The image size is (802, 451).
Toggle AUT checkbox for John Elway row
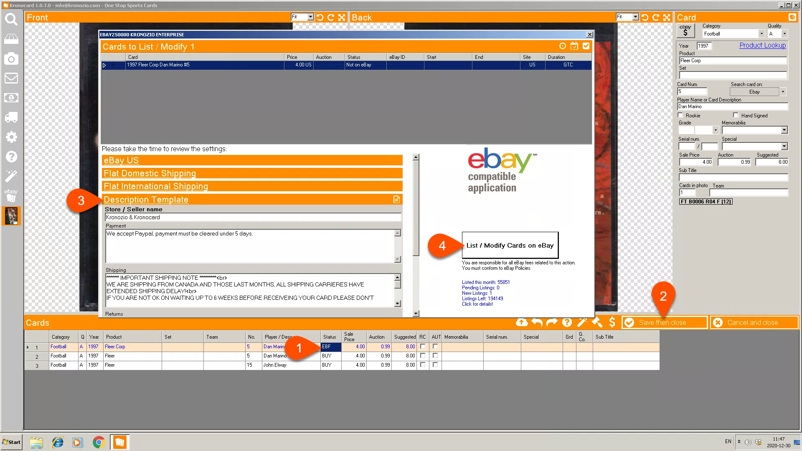435,365
